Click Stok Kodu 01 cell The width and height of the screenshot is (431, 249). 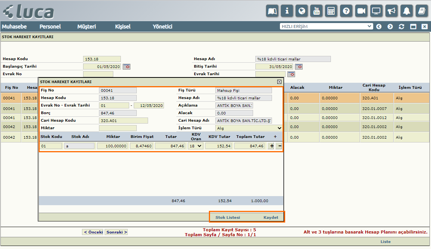point(51,146)
